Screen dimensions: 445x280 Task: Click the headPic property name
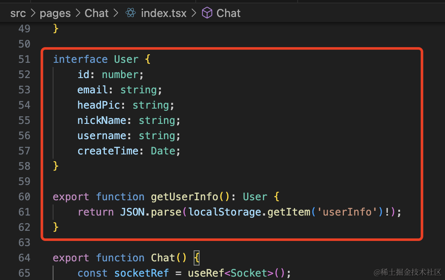(101, 105)
